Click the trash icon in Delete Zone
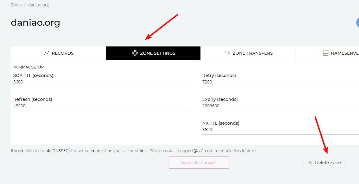 pyautogui.click(x=310, y=163)
